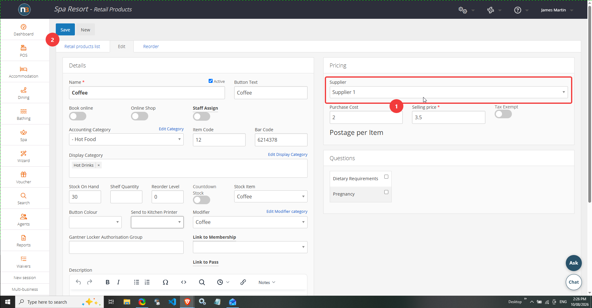Insert a link in the description editor

coord(243,282)
